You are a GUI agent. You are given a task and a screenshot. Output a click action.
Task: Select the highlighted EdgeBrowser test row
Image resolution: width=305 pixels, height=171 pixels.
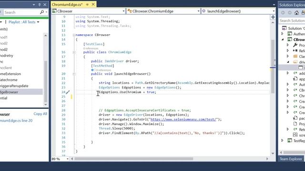click(x=21, y=92)
